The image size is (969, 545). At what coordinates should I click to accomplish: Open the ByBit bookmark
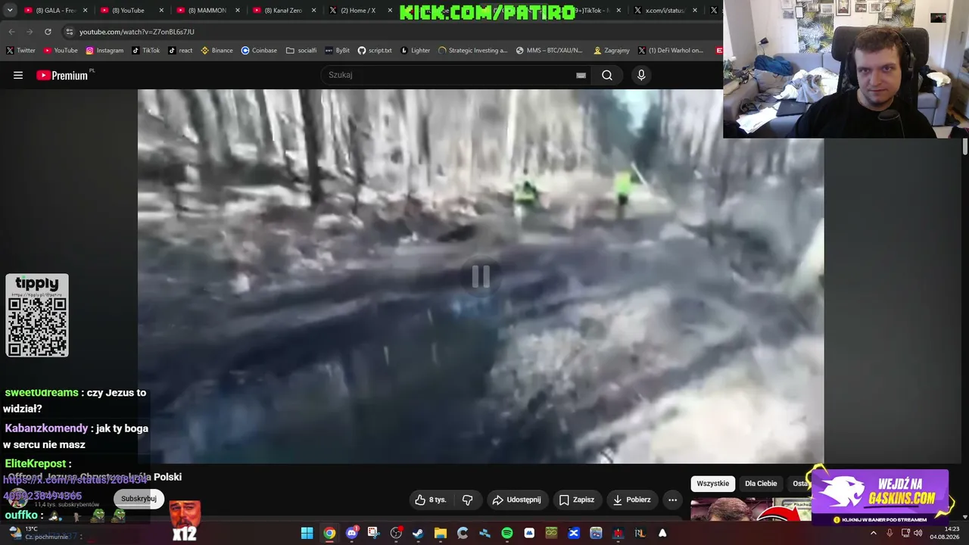point(338,51)
